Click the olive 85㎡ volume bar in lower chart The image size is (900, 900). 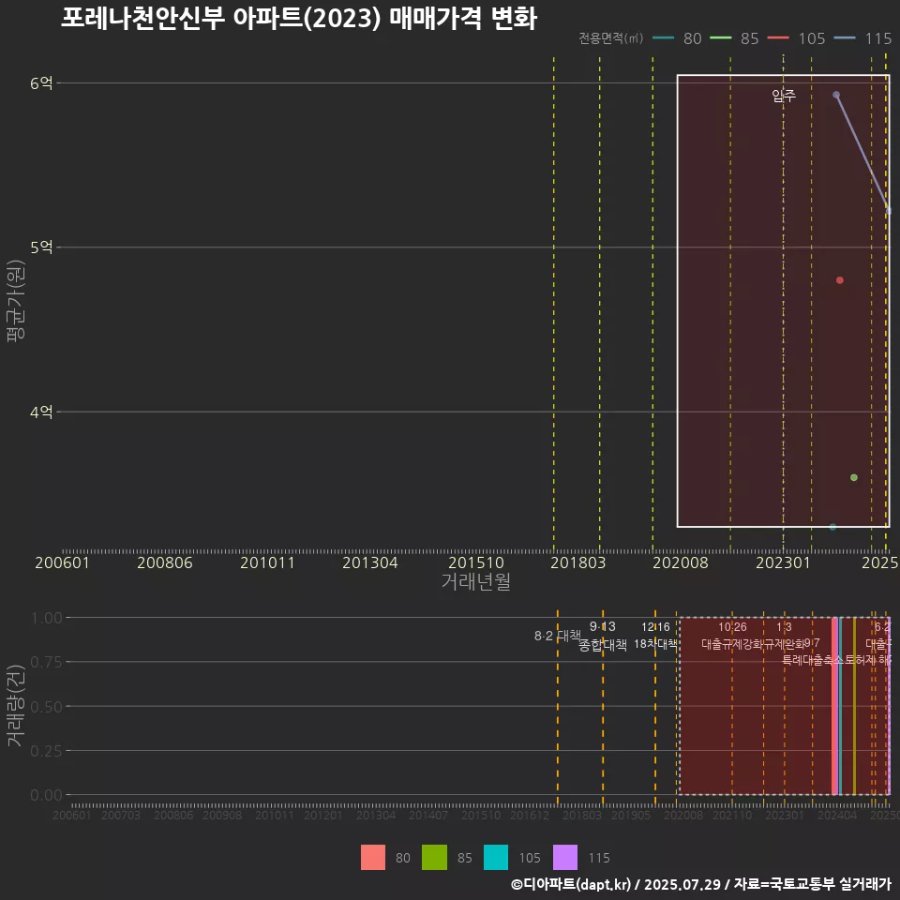click(854, 706)
